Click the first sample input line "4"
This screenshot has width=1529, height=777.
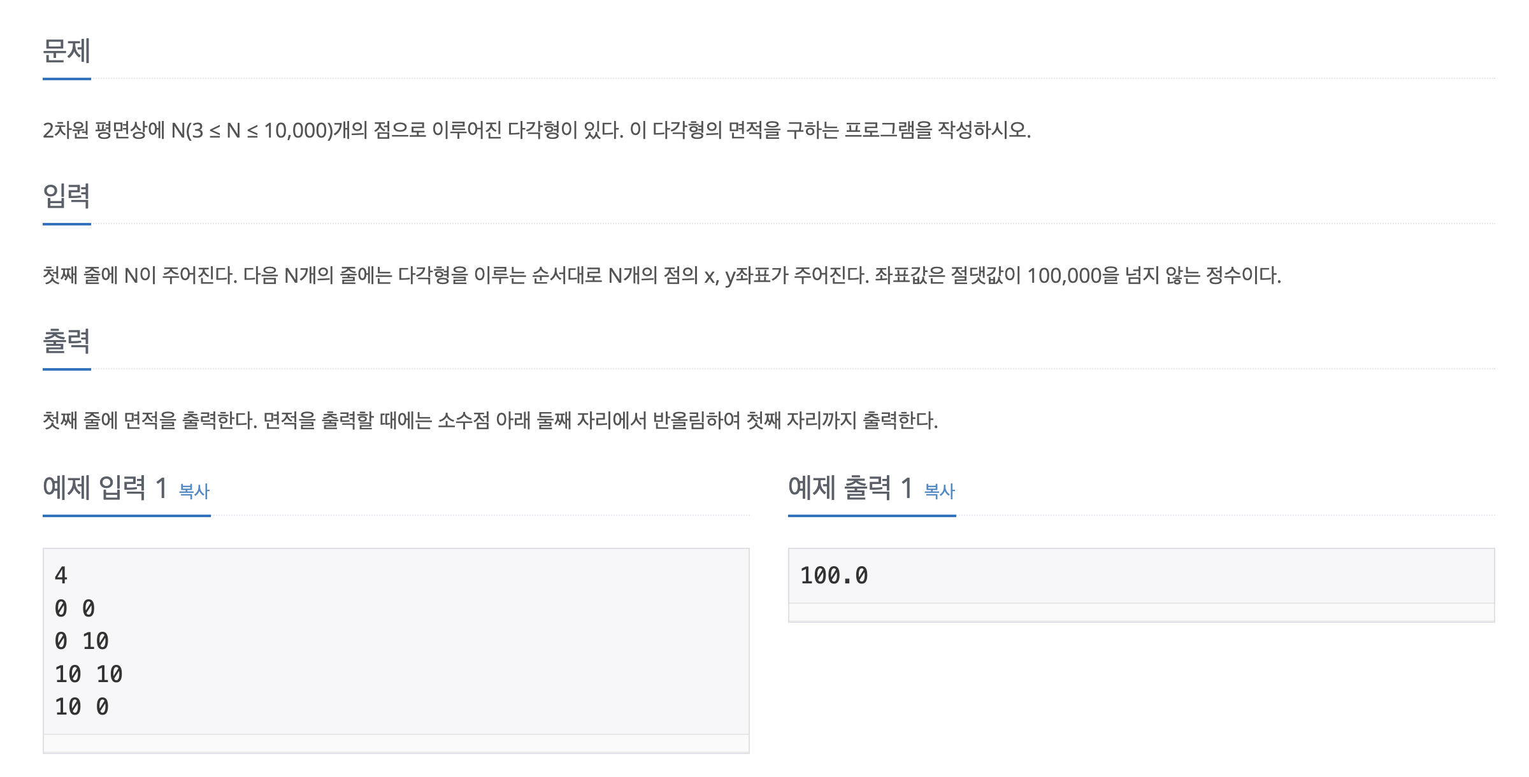click(x=61, y=576)
